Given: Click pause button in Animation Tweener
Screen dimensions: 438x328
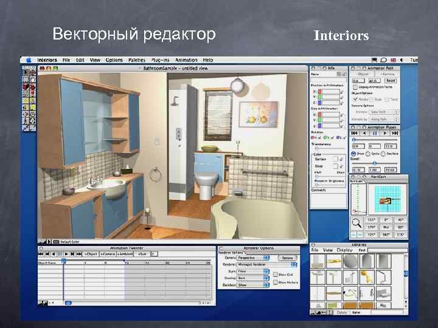Looking at the screenshot, I should click(x=60, y=254).
